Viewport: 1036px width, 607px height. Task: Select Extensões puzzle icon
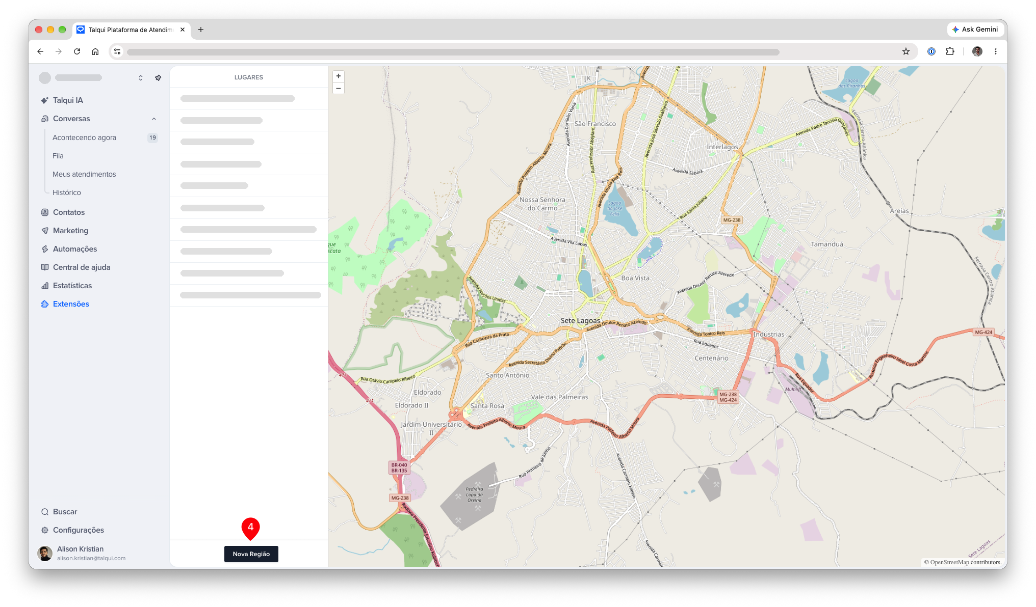click(x=45, y=304)
